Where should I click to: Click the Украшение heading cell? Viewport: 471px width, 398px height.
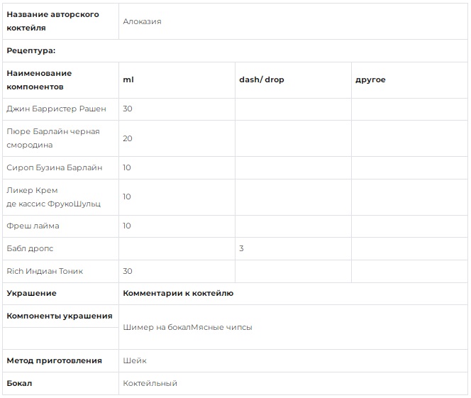(60, 293)
